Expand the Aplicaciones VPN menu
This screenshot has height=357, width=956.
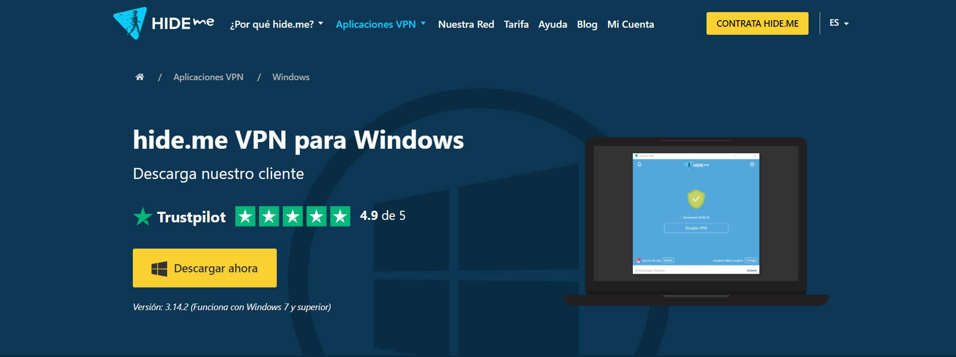click(381, 24)
